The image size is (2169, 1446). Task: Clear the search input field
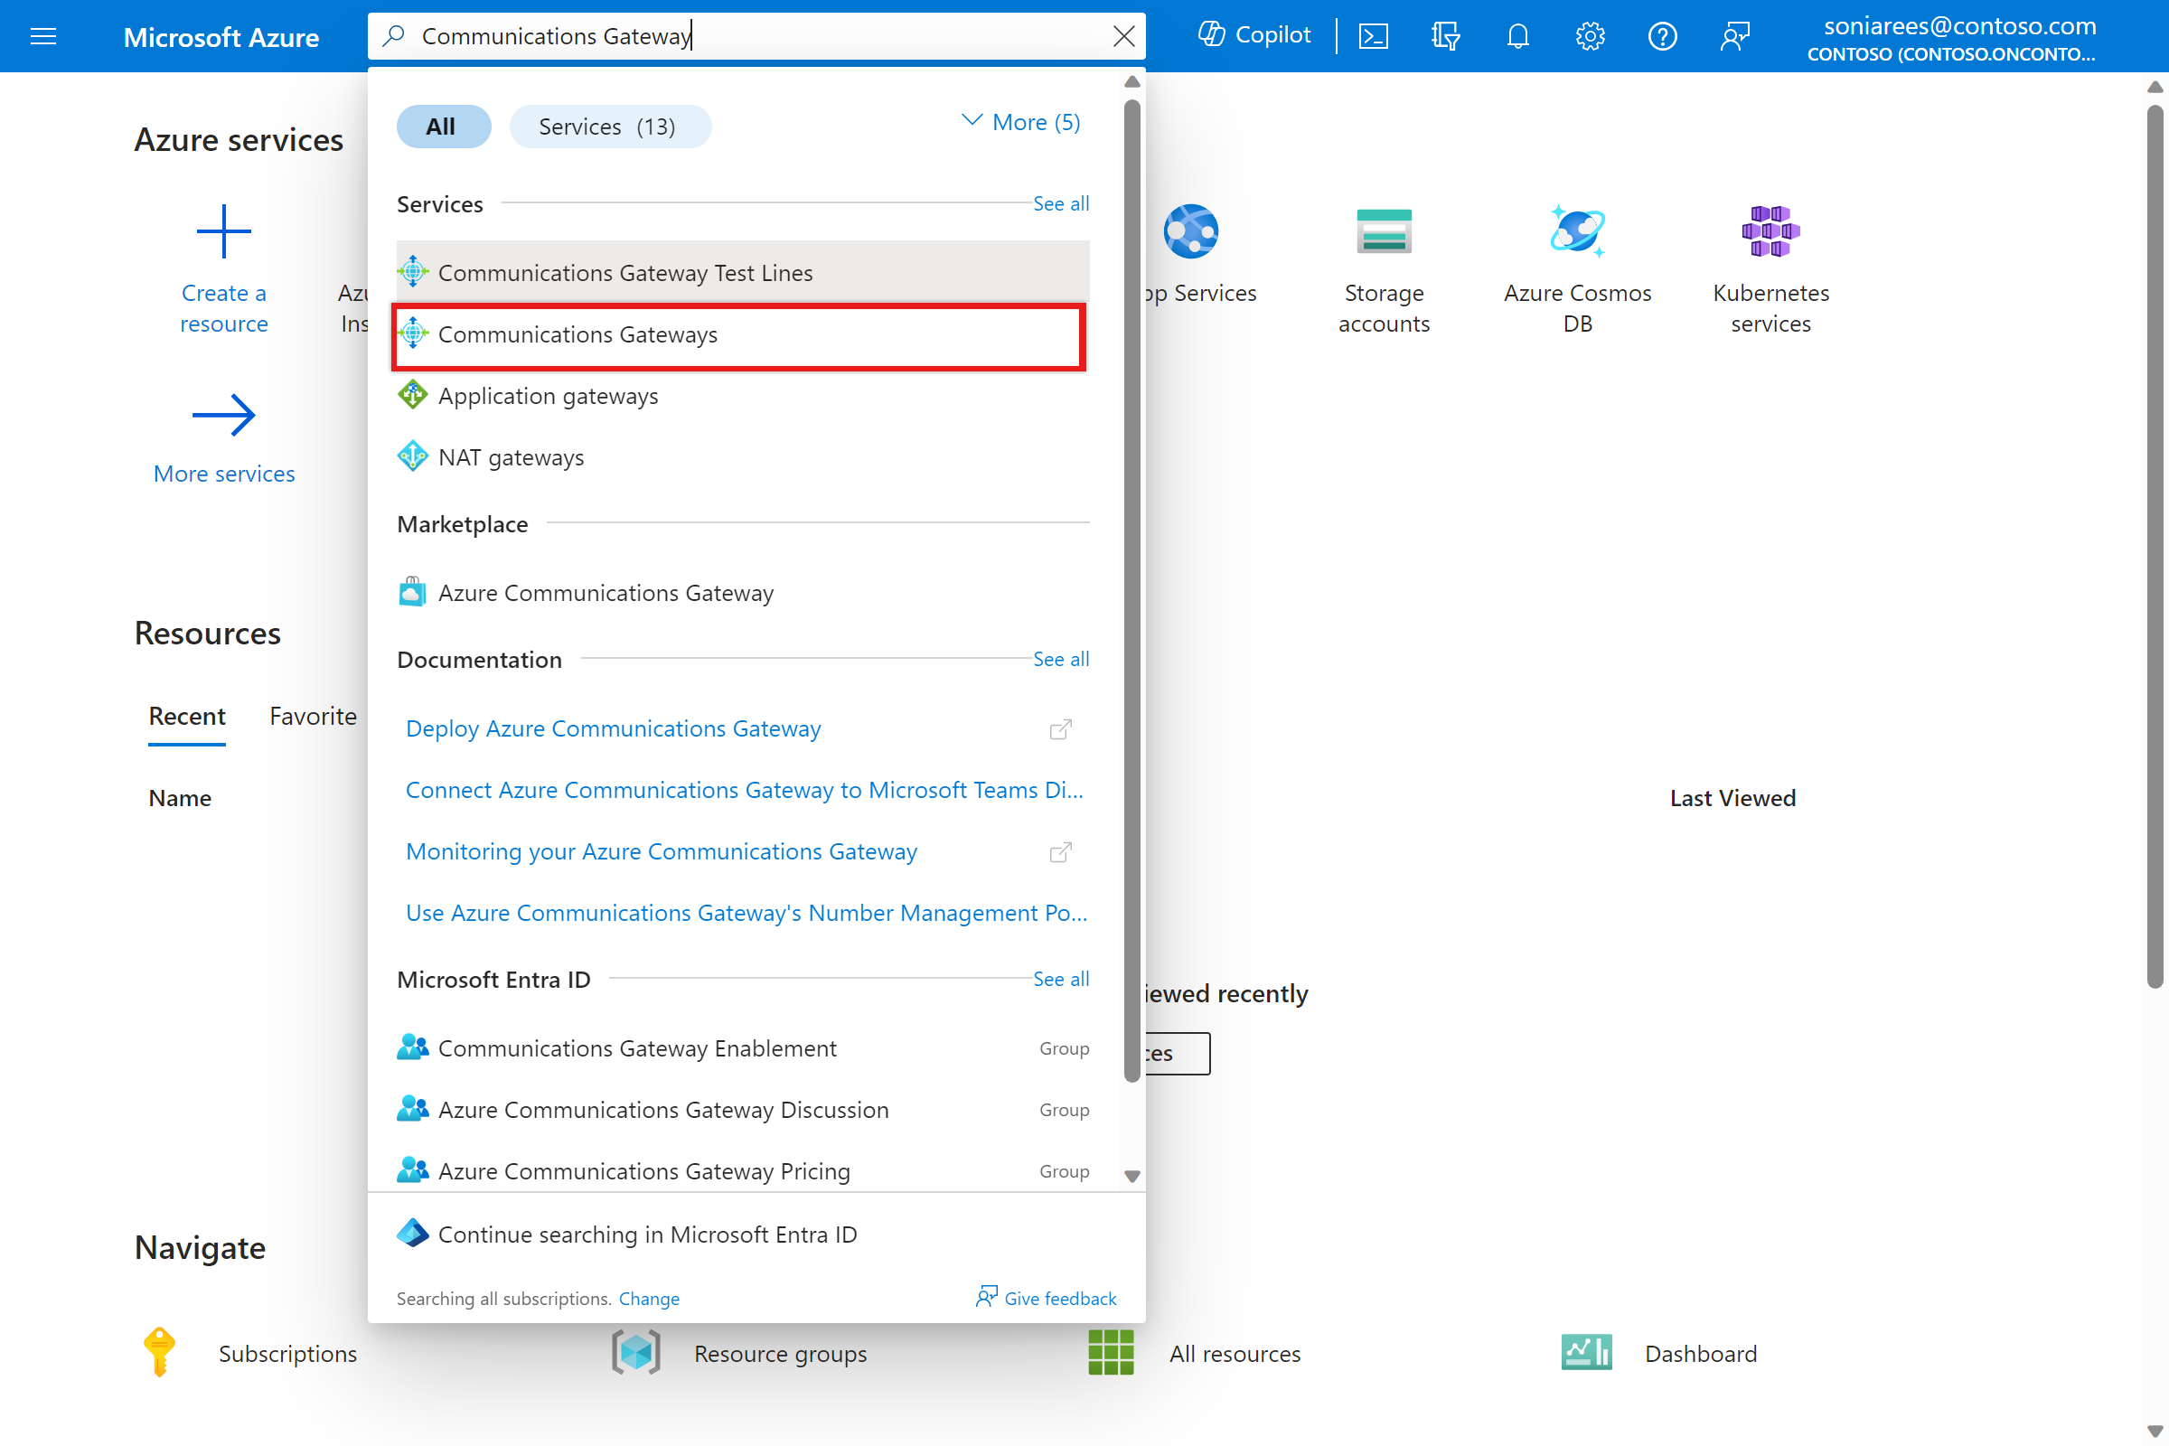pyautogui.click(x=1123, y=35)
